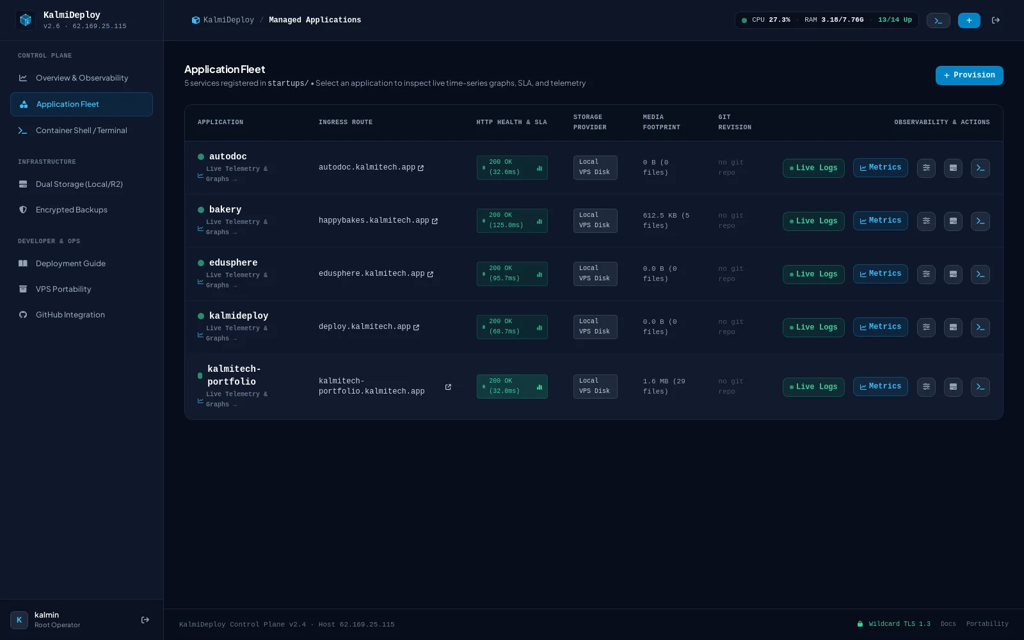View Live Logs for autodoc
Viewport: 1024px width, 640px height.
tap(813, 168)
